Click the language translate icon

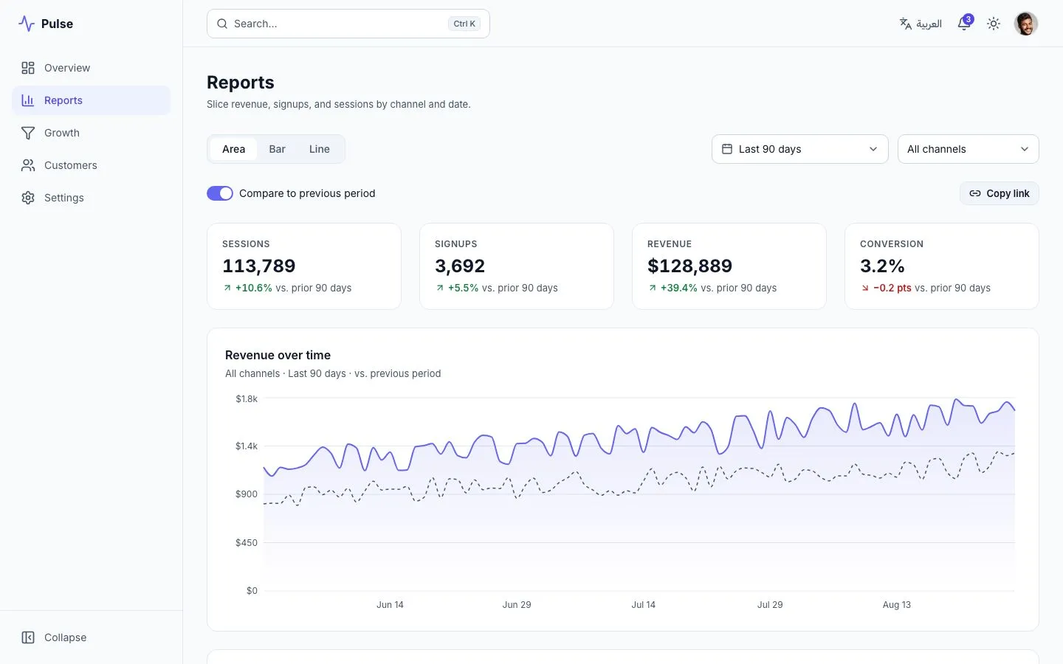pos(906,24)
